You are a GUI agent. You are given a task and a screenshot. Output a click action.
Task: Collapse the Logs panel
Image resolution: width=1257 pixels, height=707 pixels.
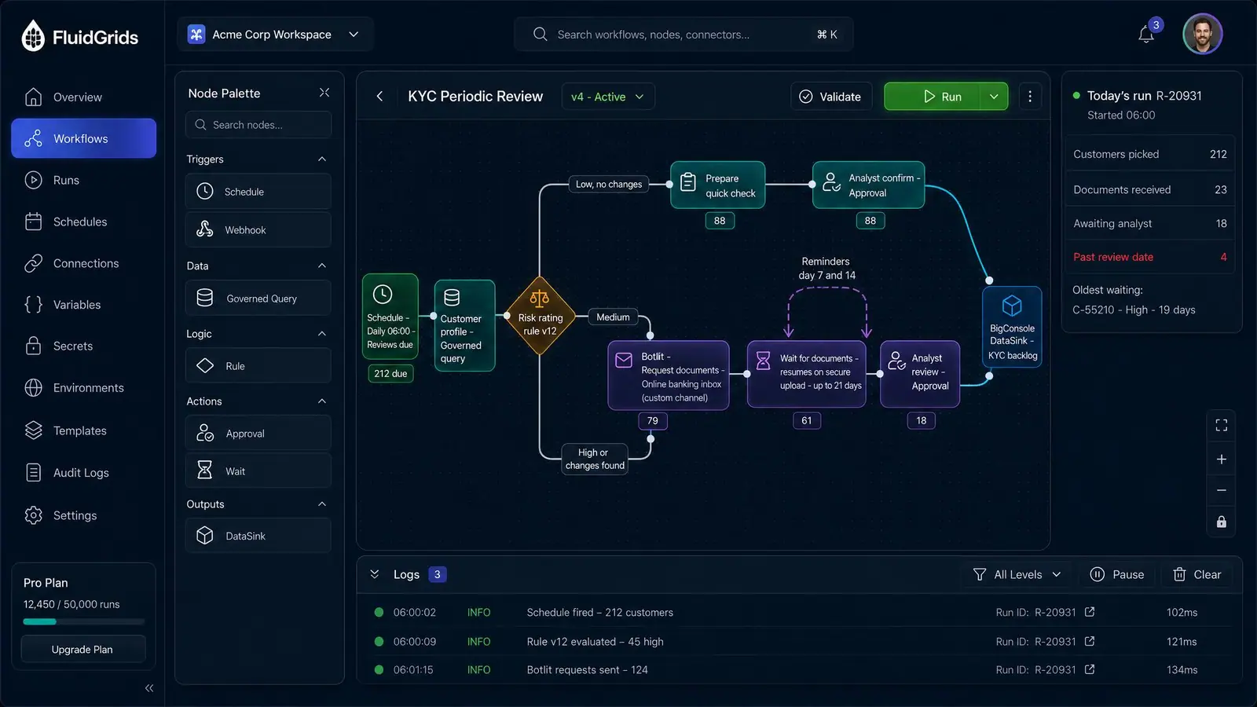375,574
